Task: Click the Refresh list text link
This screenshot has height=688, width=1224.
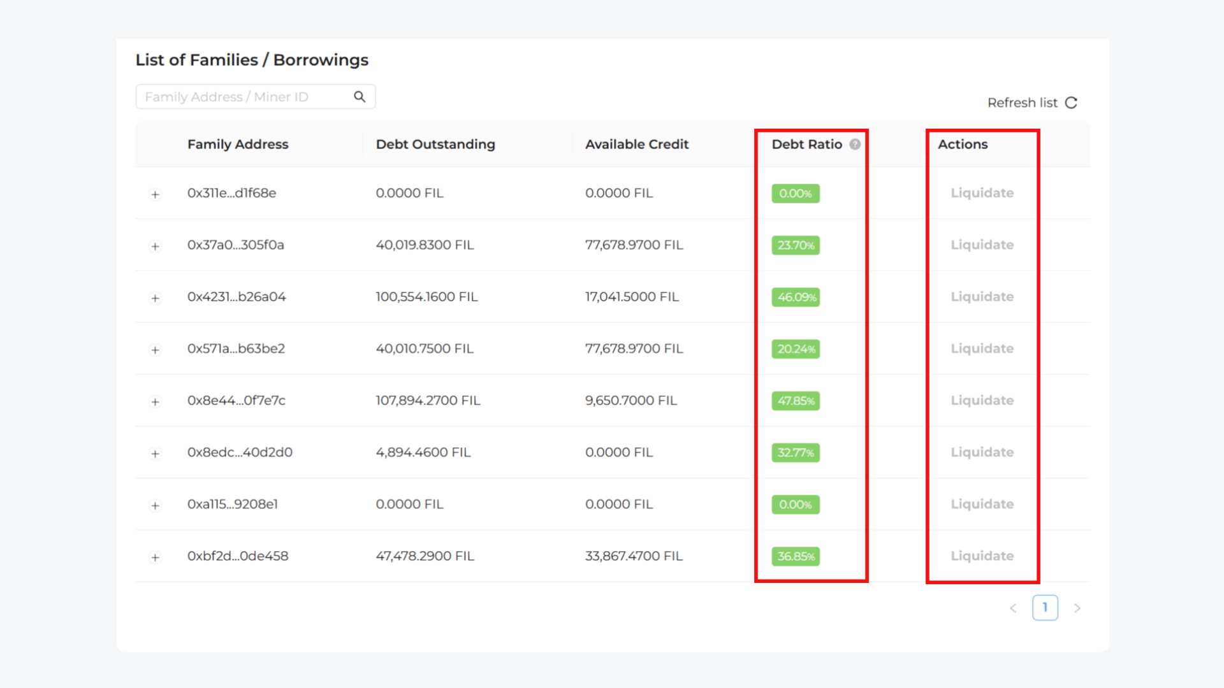Action: (x=1022, y=103)
